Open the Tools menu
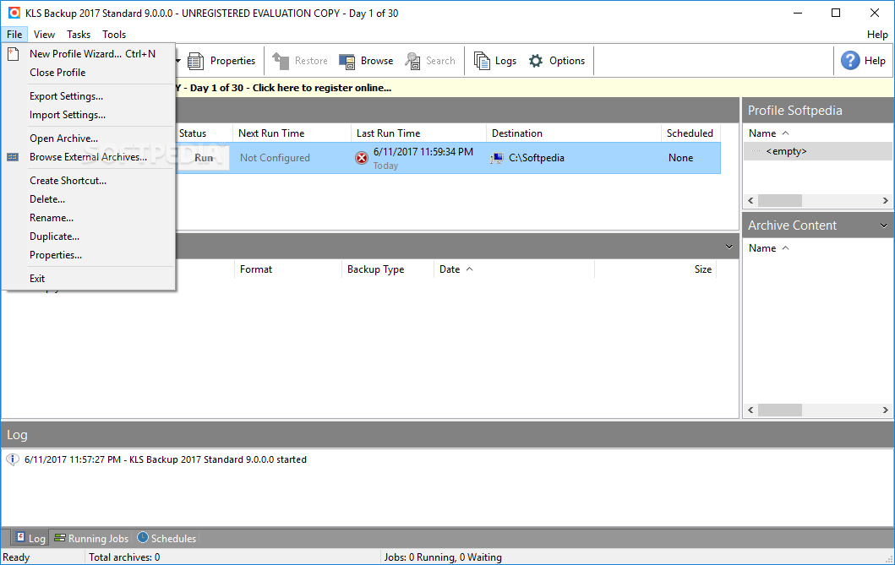The width and height of the screenshot is (895, 565). pyautogui.click(x=114, y=35)
